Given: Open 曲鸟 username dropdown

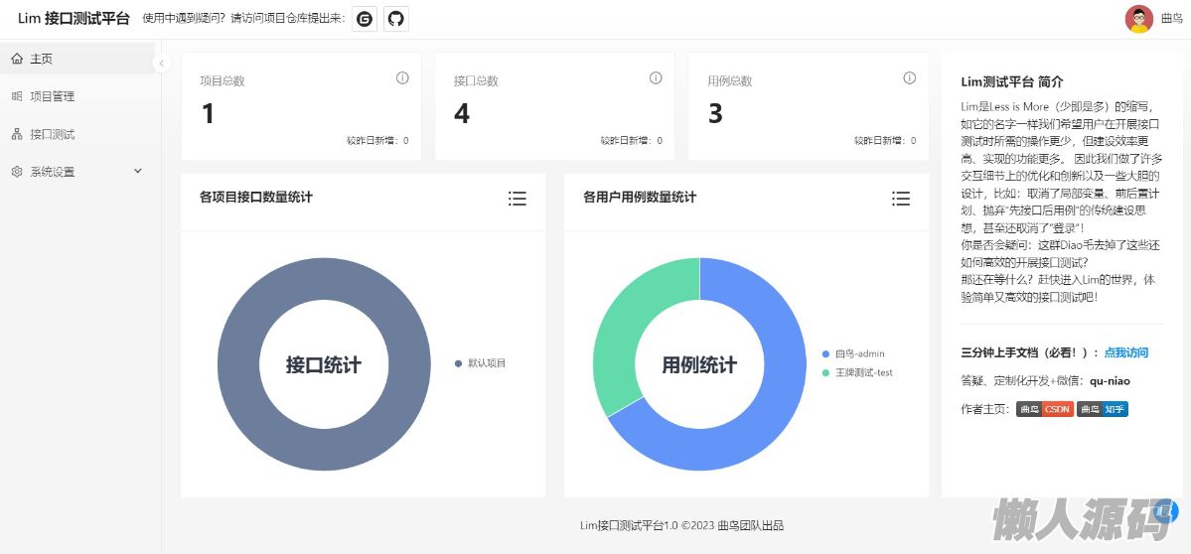Looking at the screenshot, I should (1171, 19).
